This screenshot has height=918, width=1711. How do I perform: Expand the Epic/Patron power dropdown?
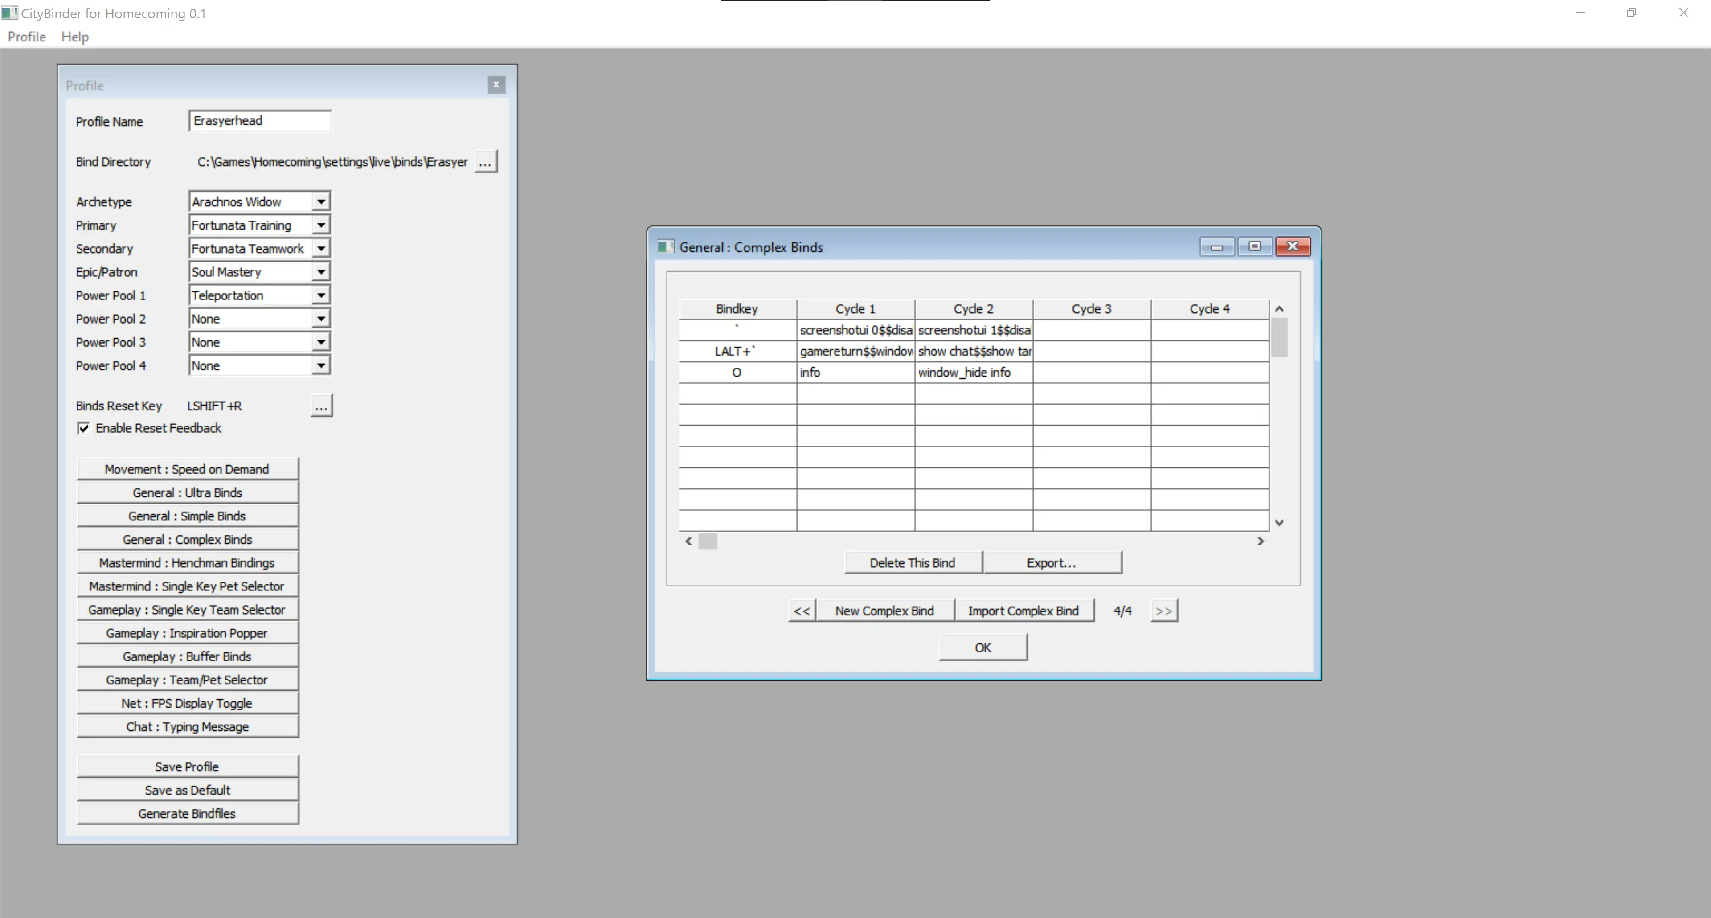point(320,272)
